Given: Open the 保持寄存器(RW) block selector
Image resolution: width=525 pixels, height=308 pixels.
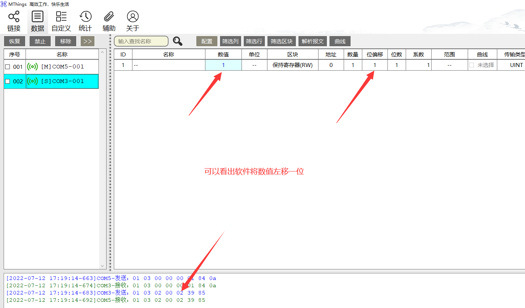Looking at the screenshot, I should tap(293, 65).
